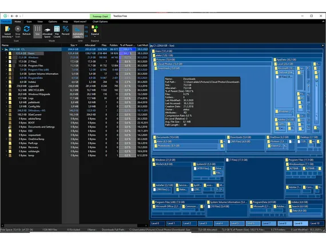Click the Program Files (11,5 GB) folder icon in treemap
Screen dimensions: 326x245
point(287,160)
